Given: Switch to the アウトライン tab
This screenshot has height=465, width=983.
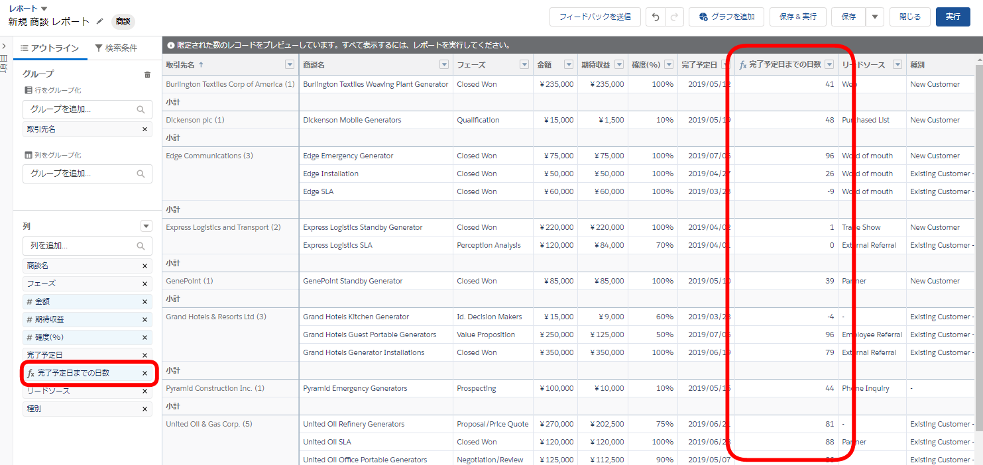Looking at the screenshot, I should click(50, 48).
